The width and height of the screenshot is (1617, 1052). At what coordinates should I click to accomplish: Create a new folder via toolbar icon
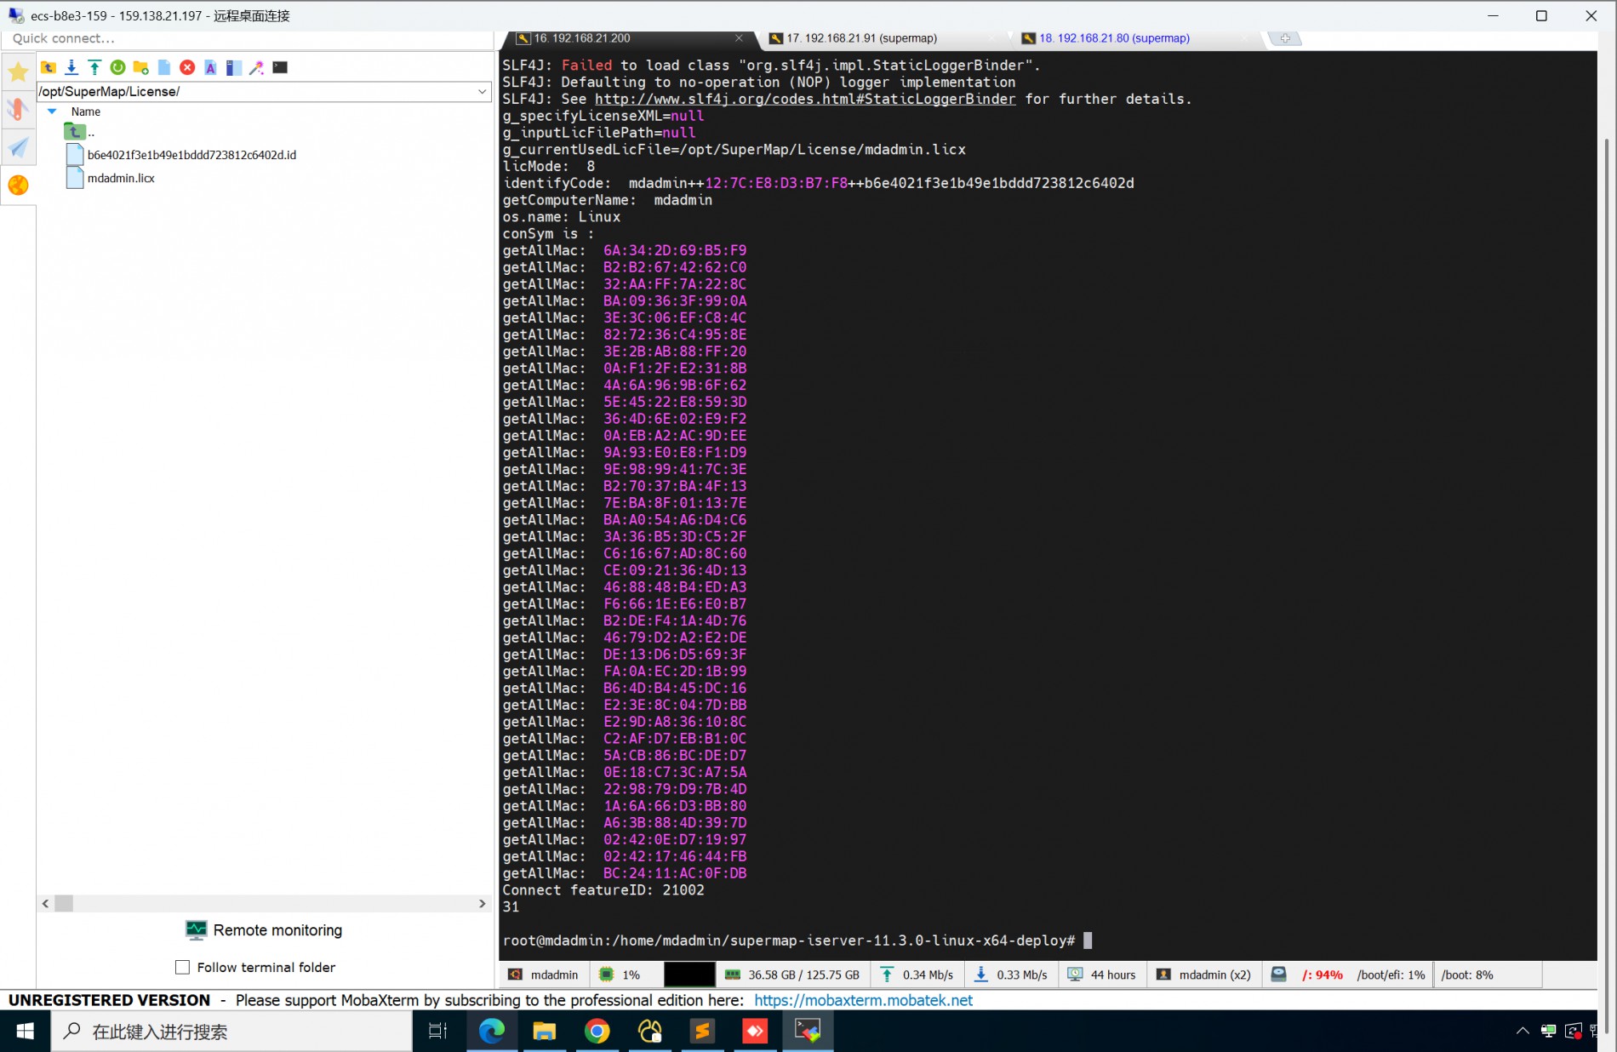pos(141,67)
